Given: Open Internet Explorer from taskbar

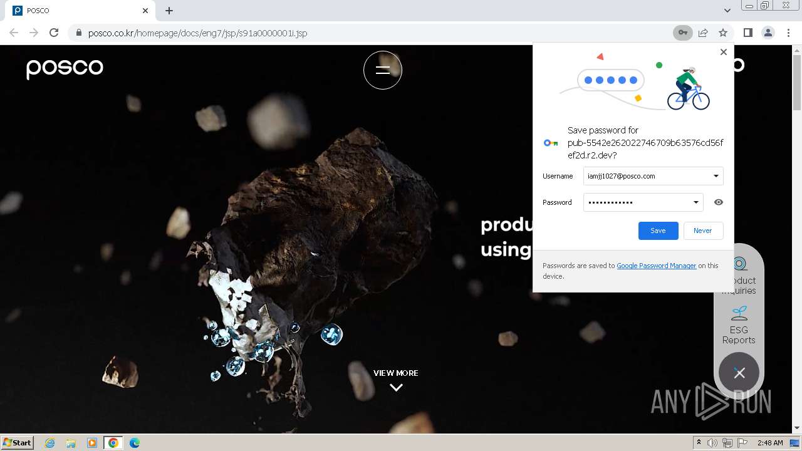Looking at the screenshot, I should 50,443.
